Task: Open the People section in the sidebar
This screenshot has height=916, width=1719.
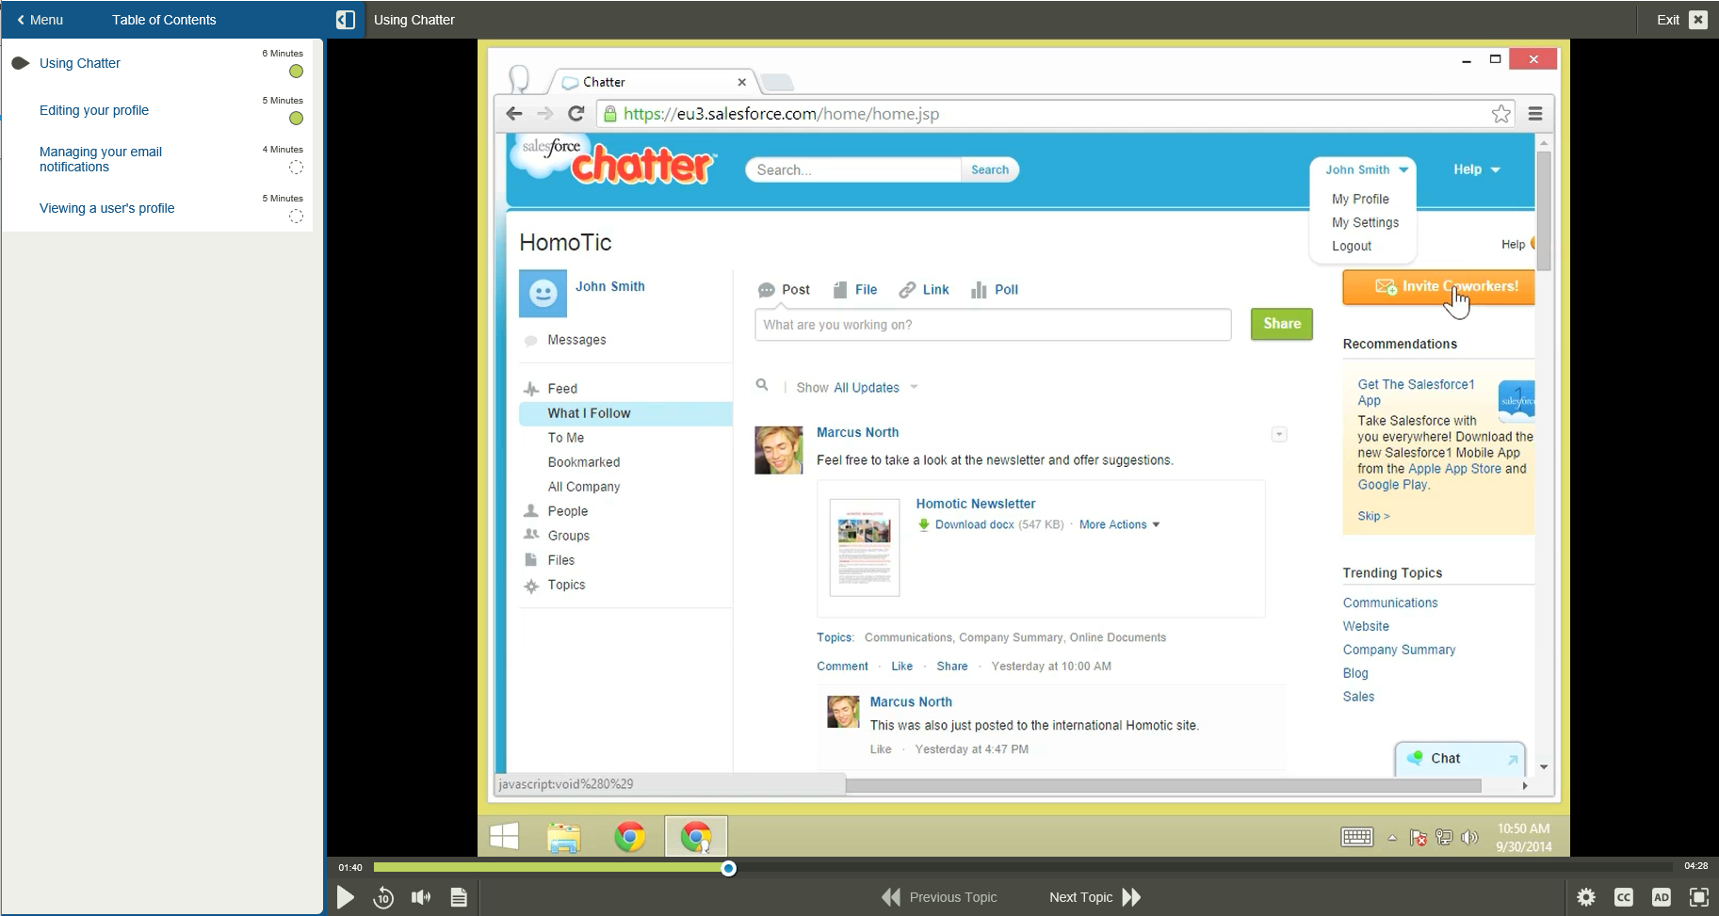Action: (x=566, y=510)
